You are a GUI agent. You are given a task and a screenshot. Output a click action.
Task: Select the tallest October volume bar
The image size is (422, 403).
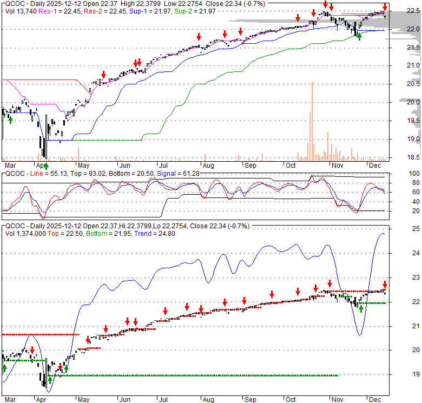click(312, 121)
